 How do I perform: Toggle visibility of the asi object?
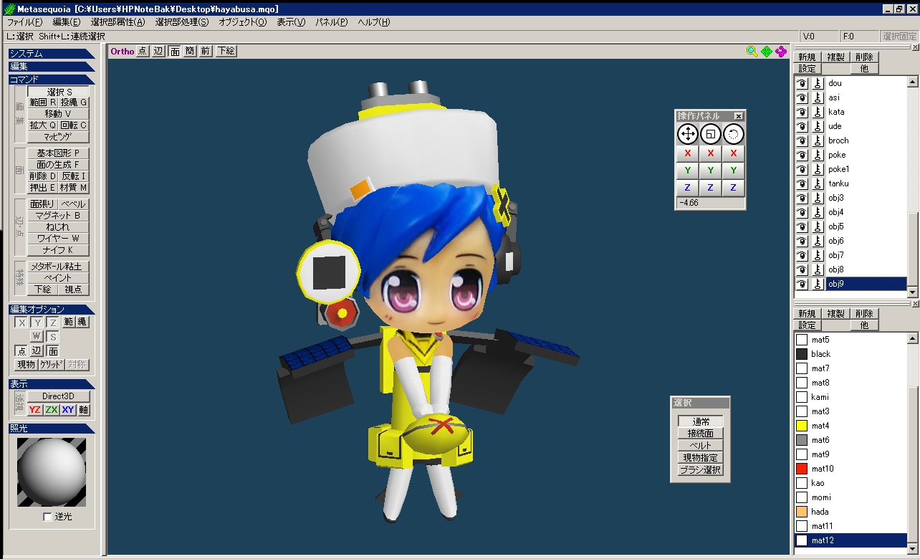pos(802,97)
